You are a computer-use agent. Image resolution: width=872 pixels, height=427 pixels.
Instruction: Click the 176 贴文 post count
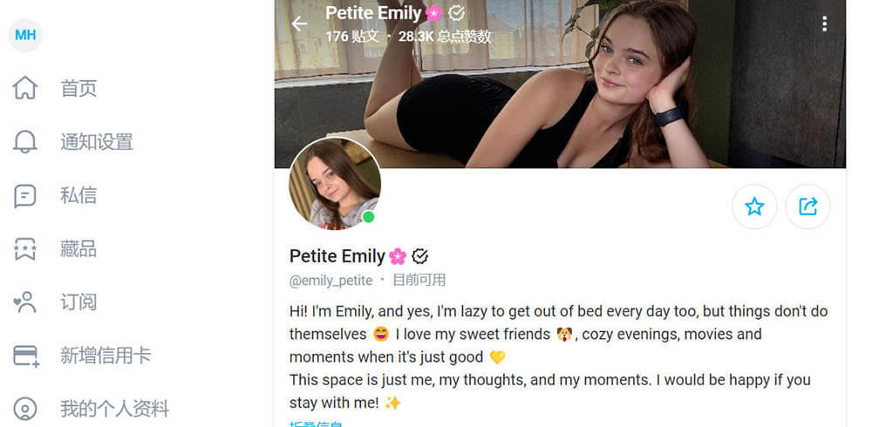352,37
